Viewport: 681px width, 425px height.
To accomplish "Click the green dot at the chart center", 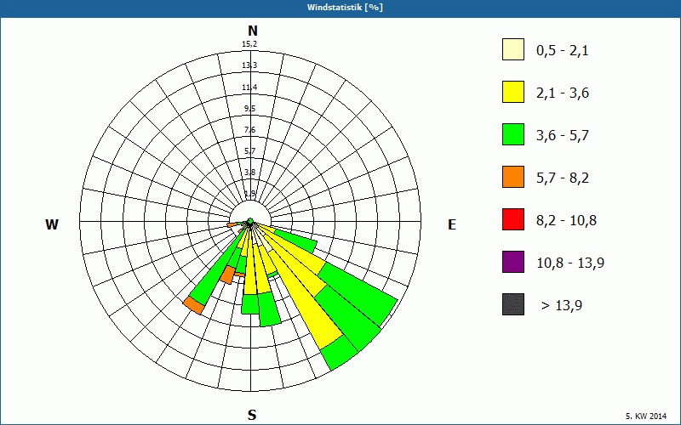I will coord(250,222).
